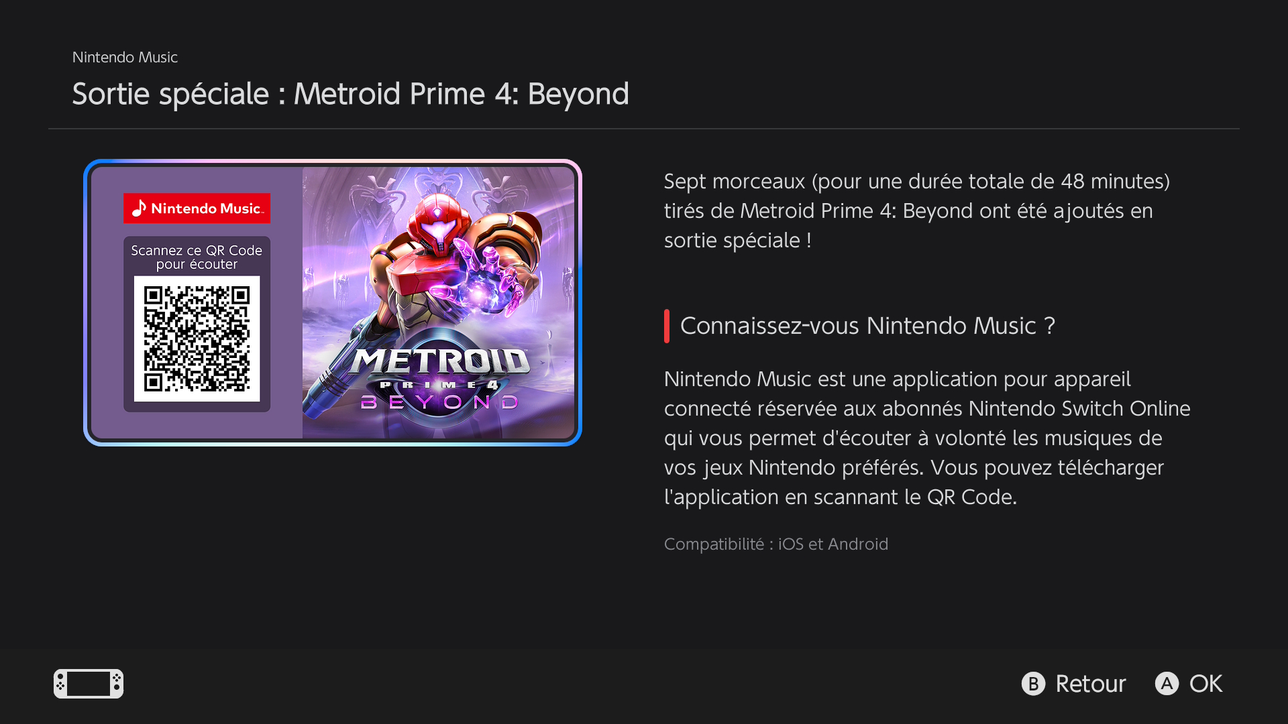Select the OK button label
Screen dimensions: 1288x724
(1205, 684)
